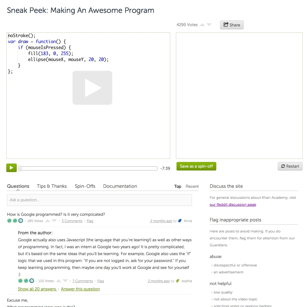Click the video progress slider
Image resolution: width=308 pixels, height=307 pixels.
[x=88, y=168]
